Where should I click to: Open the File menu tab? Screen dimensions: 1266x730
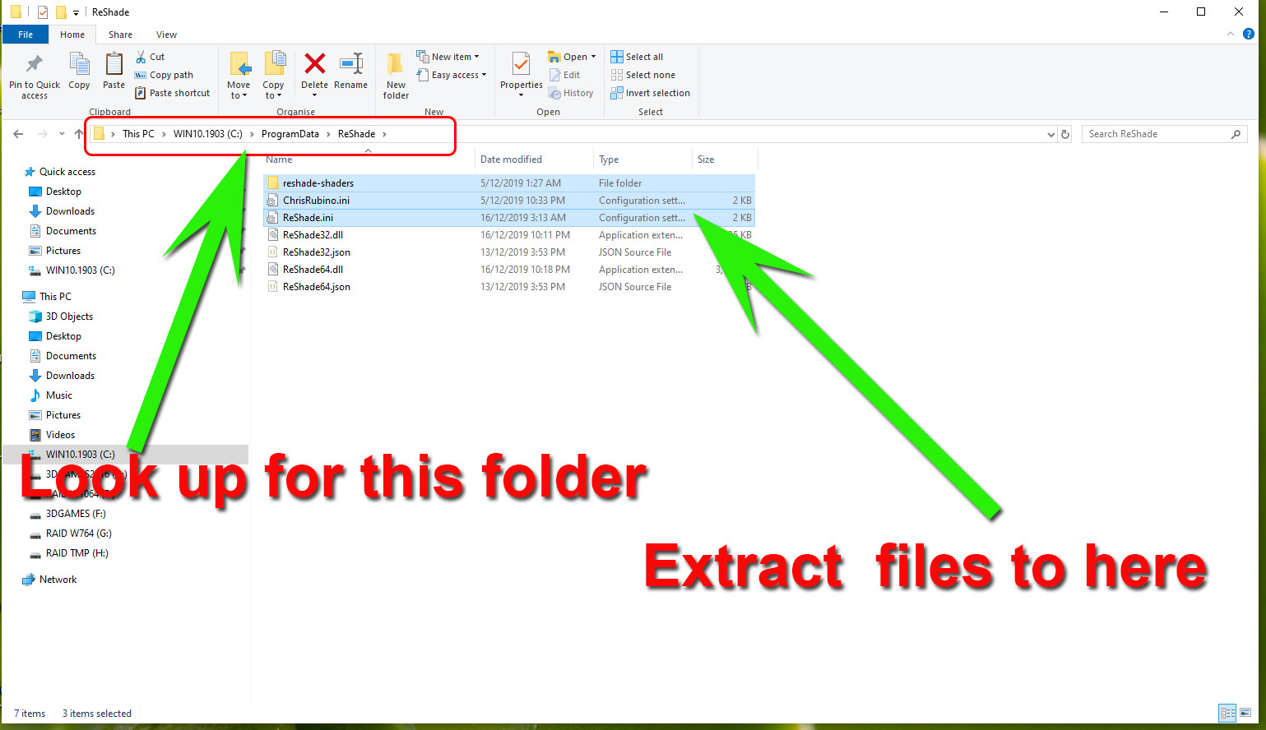pyautogui.click(x=26, y=35)
